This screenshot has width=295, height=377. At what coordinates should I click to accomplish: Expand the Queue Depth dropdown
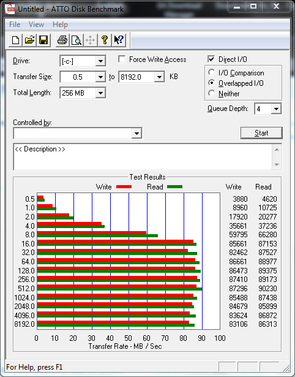(x=276, y=109)
